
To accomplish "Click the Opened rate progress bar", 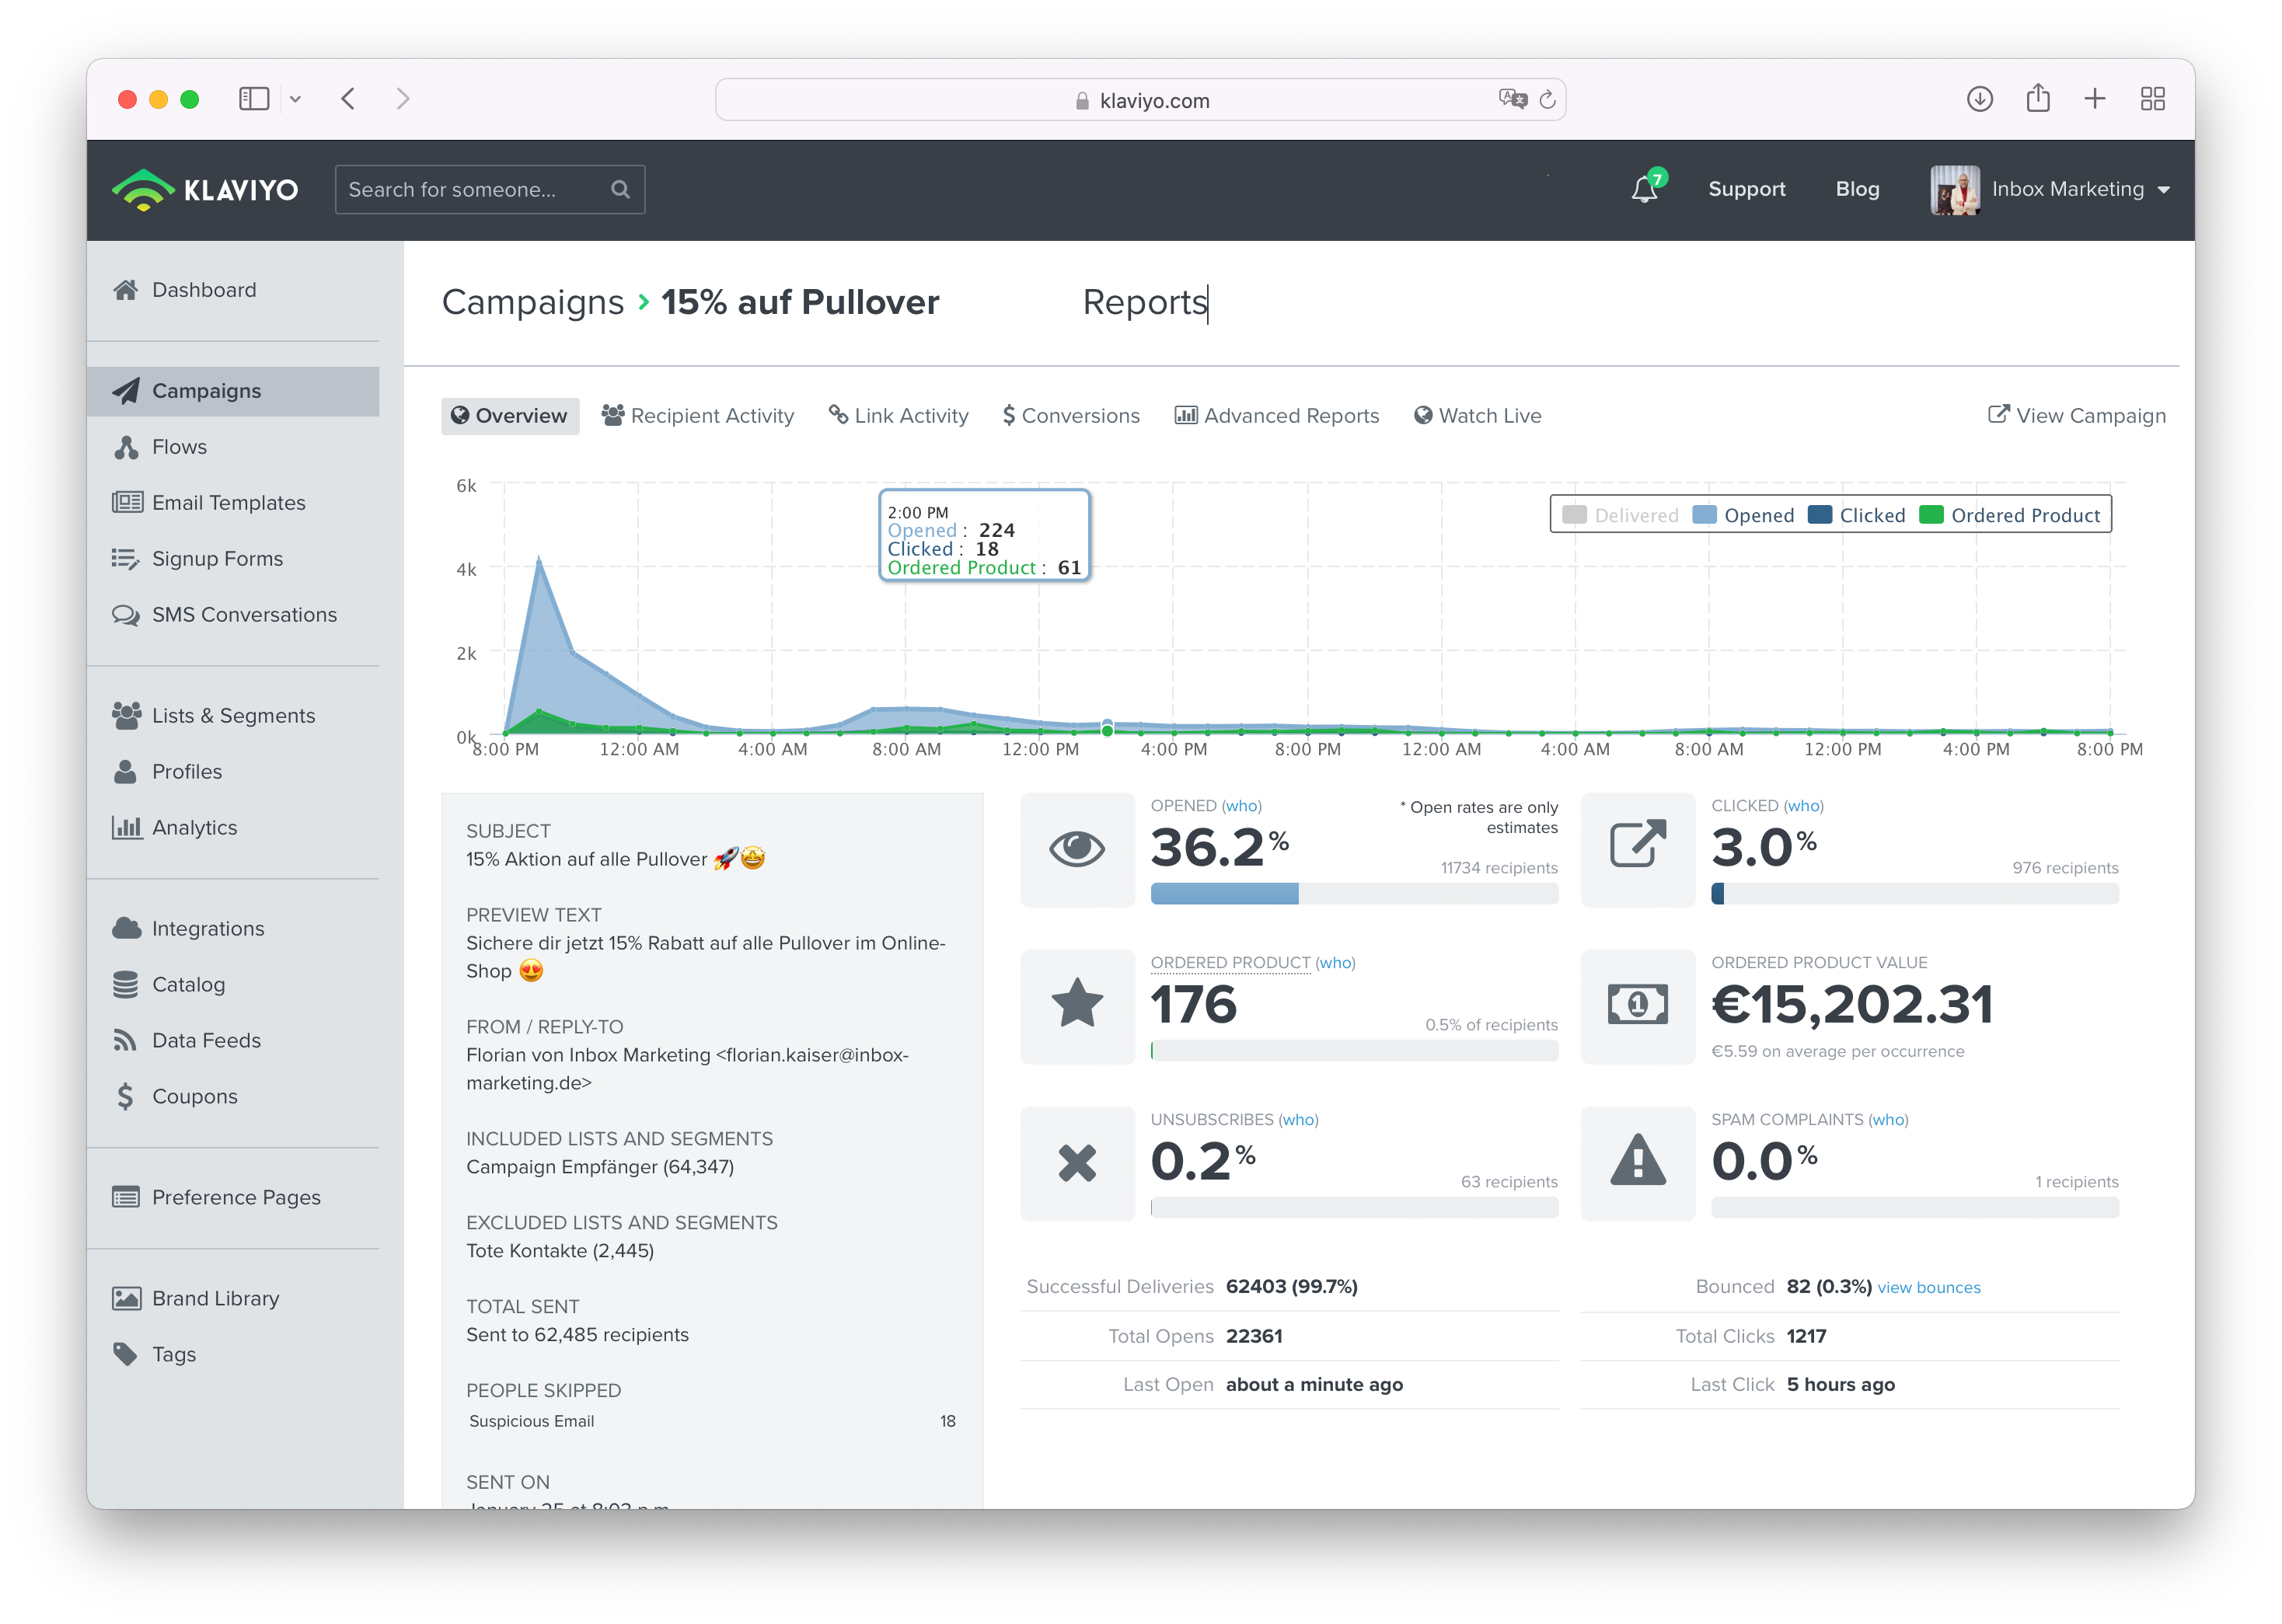I will click(1353, 894).
